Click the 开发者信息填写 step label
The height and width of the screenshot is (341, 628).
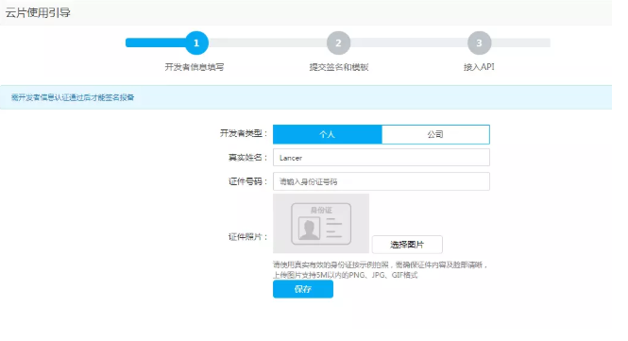[195, 67]
